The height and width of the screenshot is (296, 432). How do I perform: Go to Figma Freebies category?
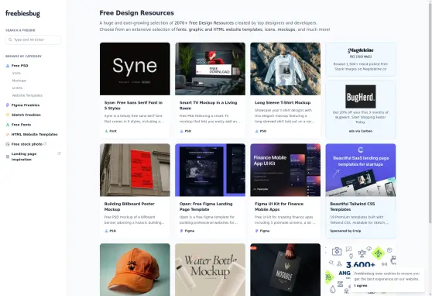[x=26, y=105]
